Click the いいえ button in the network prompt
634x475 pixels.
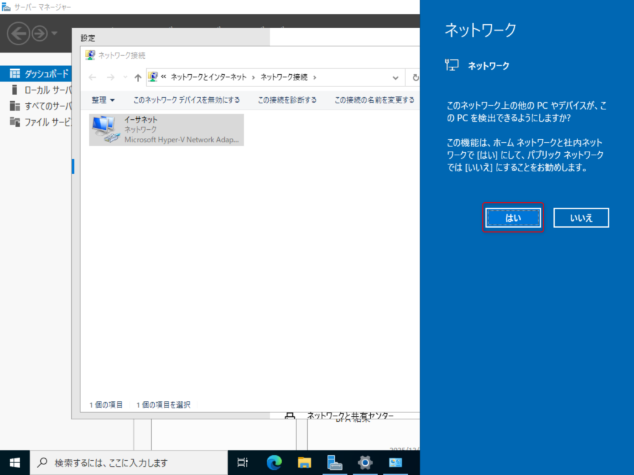[x=581, y=218]
